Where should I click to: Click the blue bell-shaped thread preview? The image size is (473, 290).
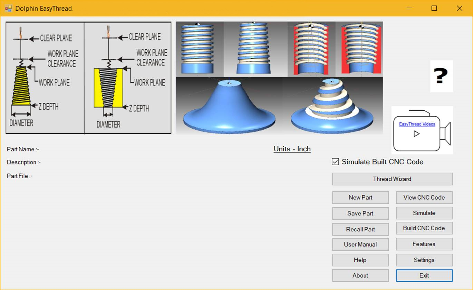[x=227, y=107]
